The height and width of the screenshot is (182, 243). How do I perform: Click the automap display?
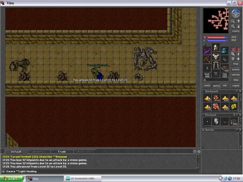[216, 21]
